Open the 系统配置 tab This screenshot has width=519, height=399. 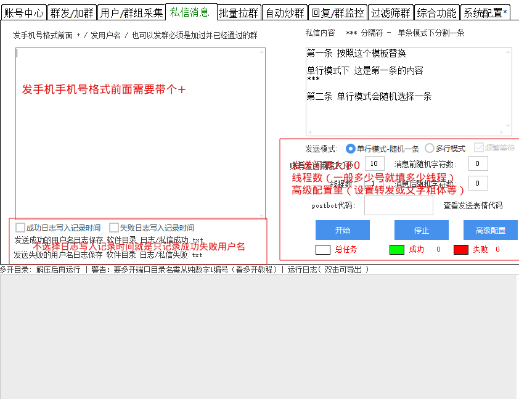485,12
